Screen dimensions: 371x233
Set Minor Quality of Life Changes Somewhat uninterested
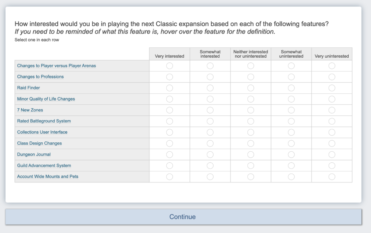291,99
